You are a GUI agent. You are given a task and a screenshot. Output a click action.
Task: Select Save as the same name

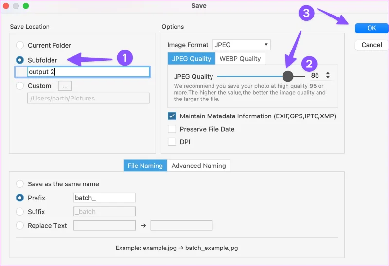click(20, 184)
